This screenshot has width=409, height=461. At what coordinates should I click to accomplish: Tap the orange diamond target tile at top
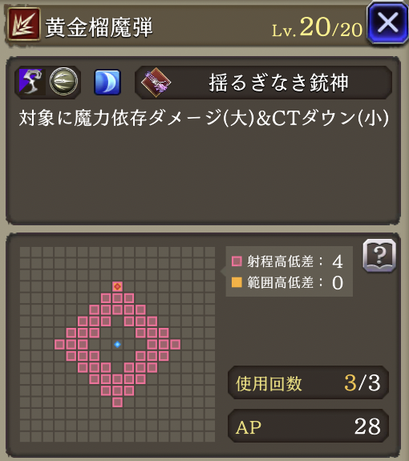point(117,286)
